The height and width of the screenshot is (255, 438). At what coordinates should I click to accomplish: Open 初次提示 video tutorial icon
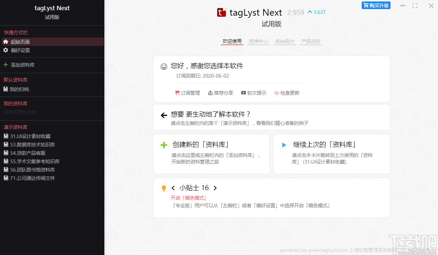tap(243, 93)
